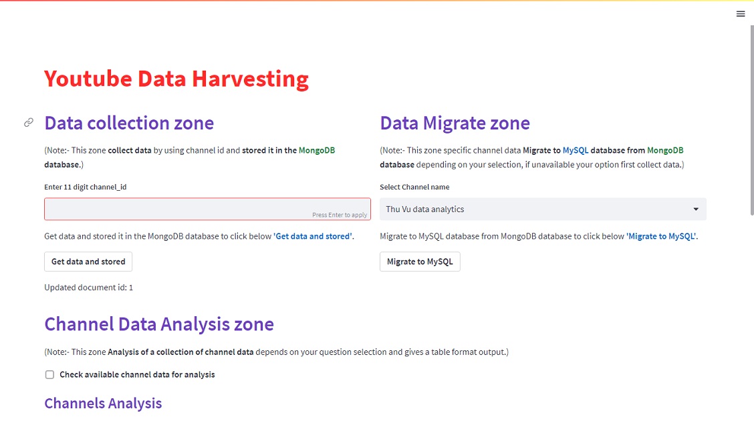The height and width of the screenshot is (427, 754).
Task: Click the 'Select Channel name' label
Action: coord(414,187)
